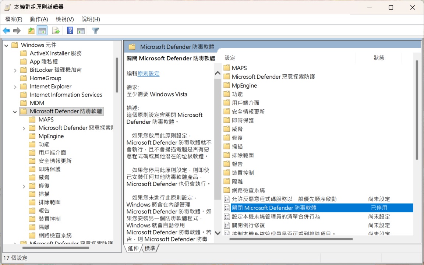This screenshot has height=265, width=424.
Task: Sort by the 狀態 column header
Action: [379, 58]
